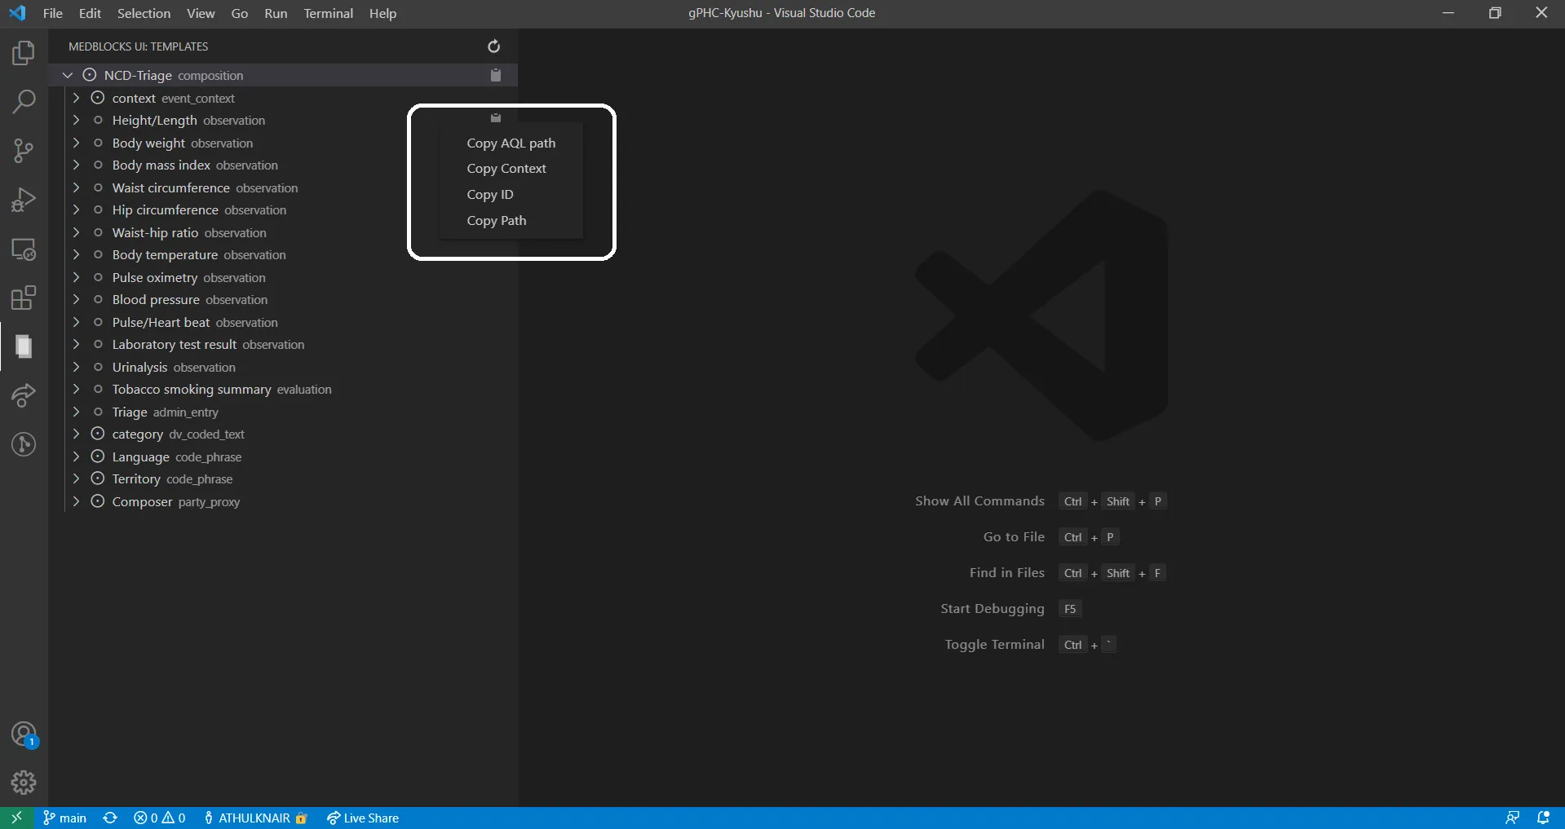Click the main branch in status bar
1565x829 pixels.
point(65,818)
